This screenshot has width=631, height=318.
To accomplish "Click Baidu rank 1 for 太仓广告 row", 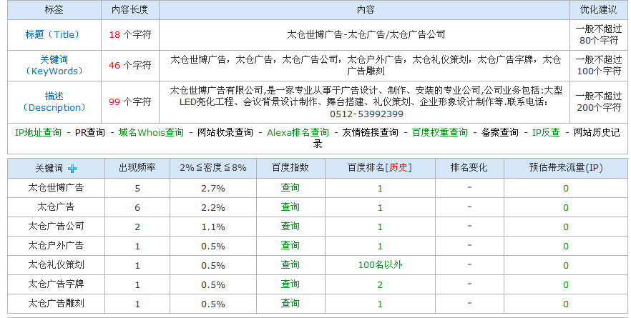I will tap(380, 208).
